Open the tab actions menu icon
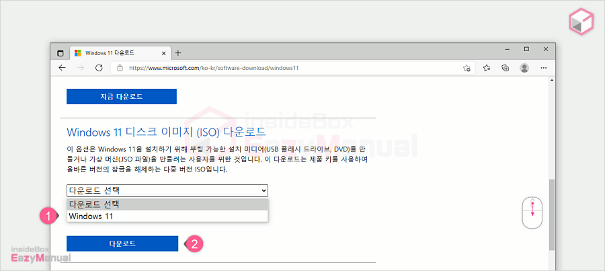 [x=61, y=53]
